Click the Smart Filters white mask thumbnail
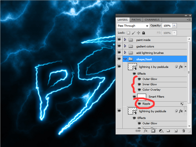Image resolution: width=196 pixels, height=147 pixels. pos(142,97)
